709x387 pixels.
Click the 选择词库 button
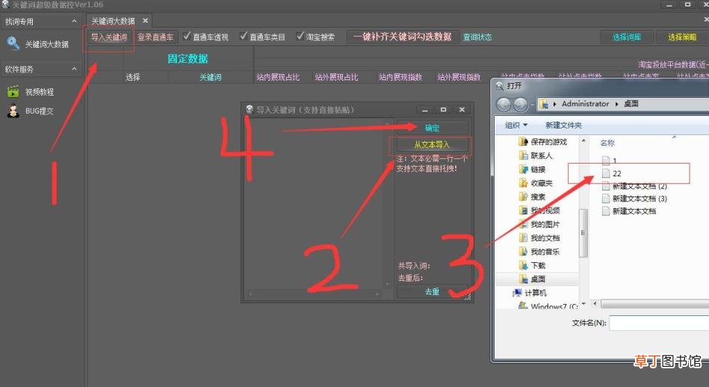point(627,37)
